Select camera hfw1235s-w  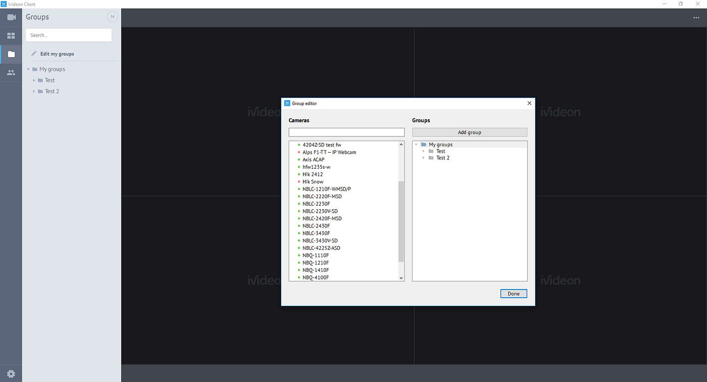tap(317, 167)
